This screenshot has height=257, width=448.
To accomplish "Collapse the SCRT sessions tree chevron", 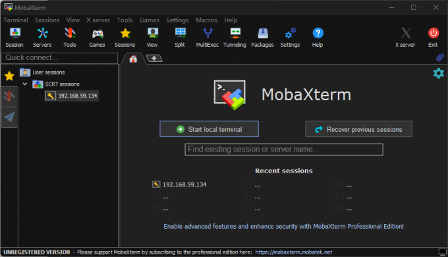I will [25, 84].
